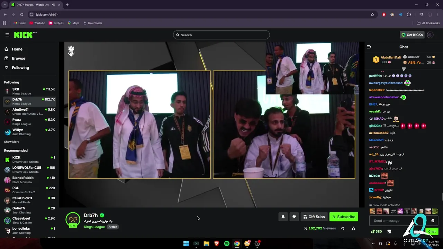Open the channel points shop icon

coord(389,231)
